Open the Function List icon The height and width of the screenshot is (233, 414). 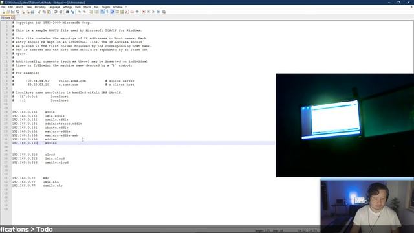(127, 12)
